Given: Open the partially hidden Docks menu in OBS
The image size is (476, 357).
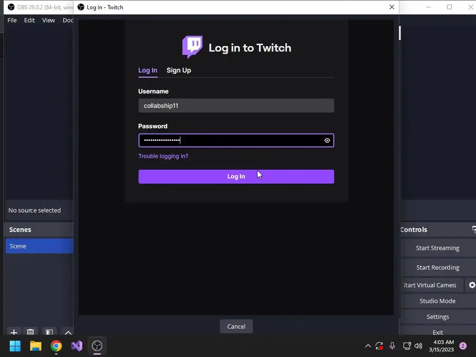Looking at the screenshot, I should [68, 20].
